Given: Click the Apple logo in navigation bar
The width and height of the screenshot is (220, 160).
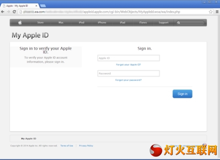Looking at the screenshot, I should (20, 22).
